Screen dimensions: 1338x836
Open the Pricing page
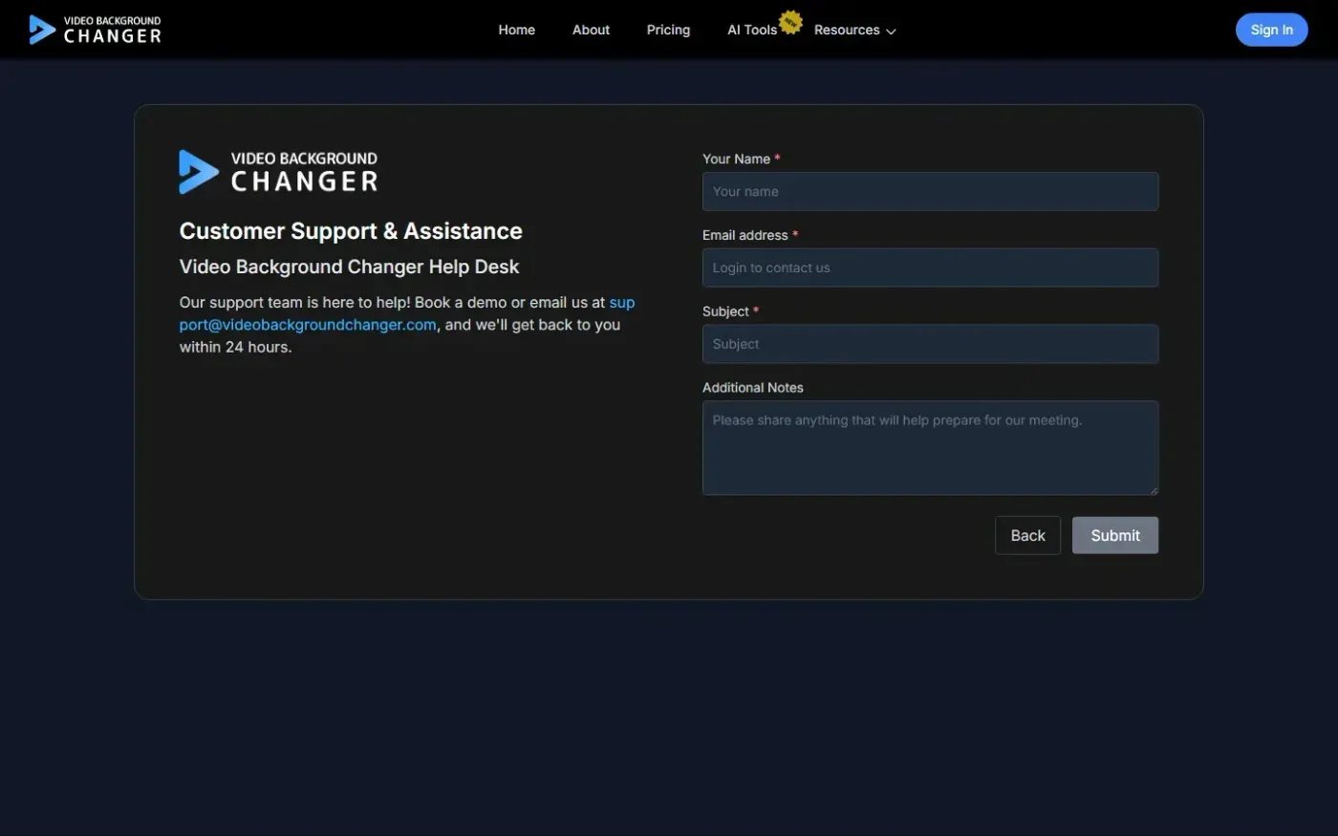coord(668,30)
